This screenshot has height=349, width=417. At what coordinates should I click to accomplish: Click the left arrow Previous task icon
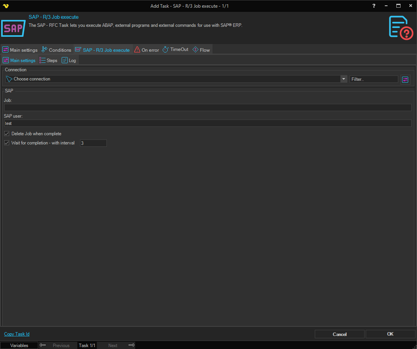click(43, 345)
